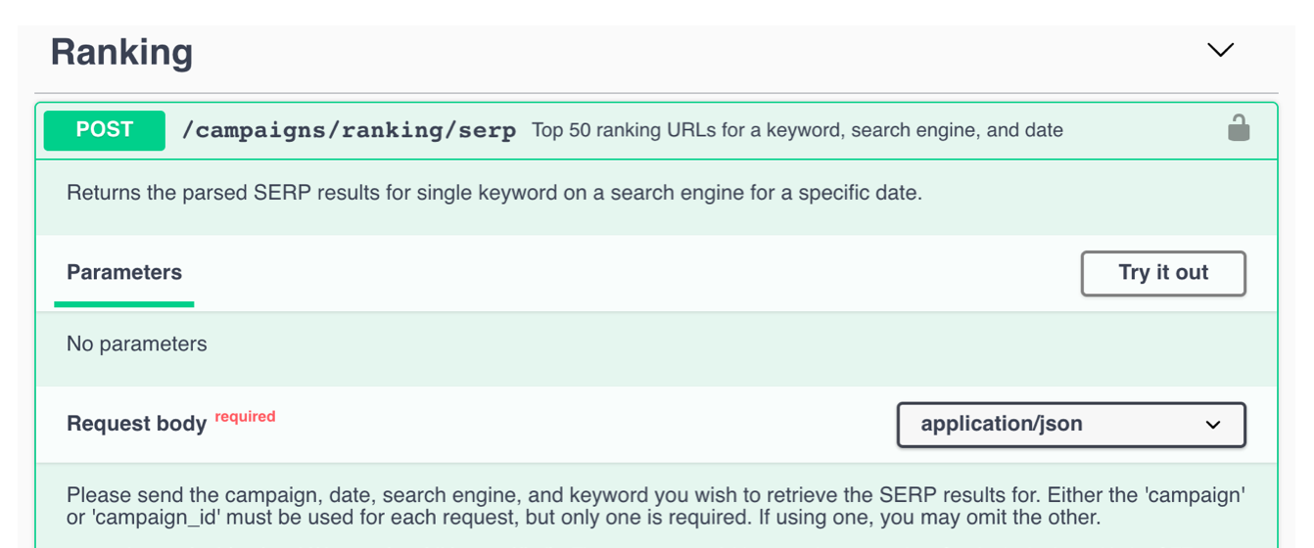Click the Ranking section heading
This screenshot has height=548, width=1314.
(x=121, y=52)
